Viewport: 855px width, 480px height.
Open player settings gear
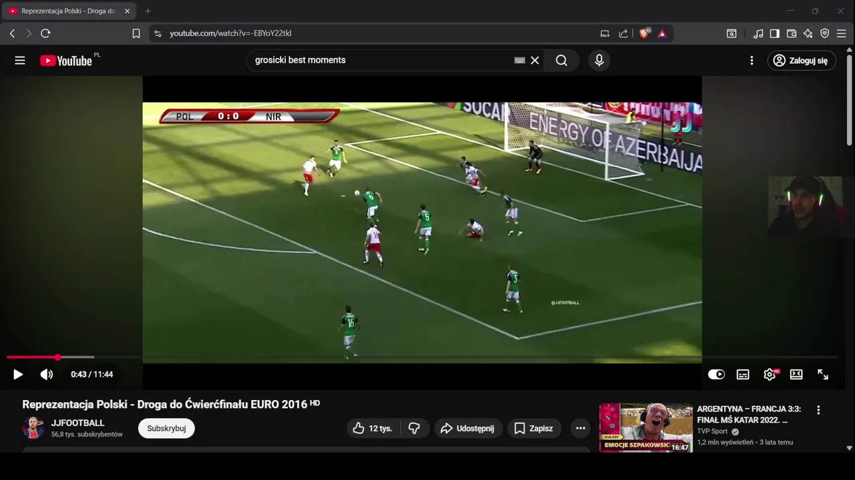[769, 375]
